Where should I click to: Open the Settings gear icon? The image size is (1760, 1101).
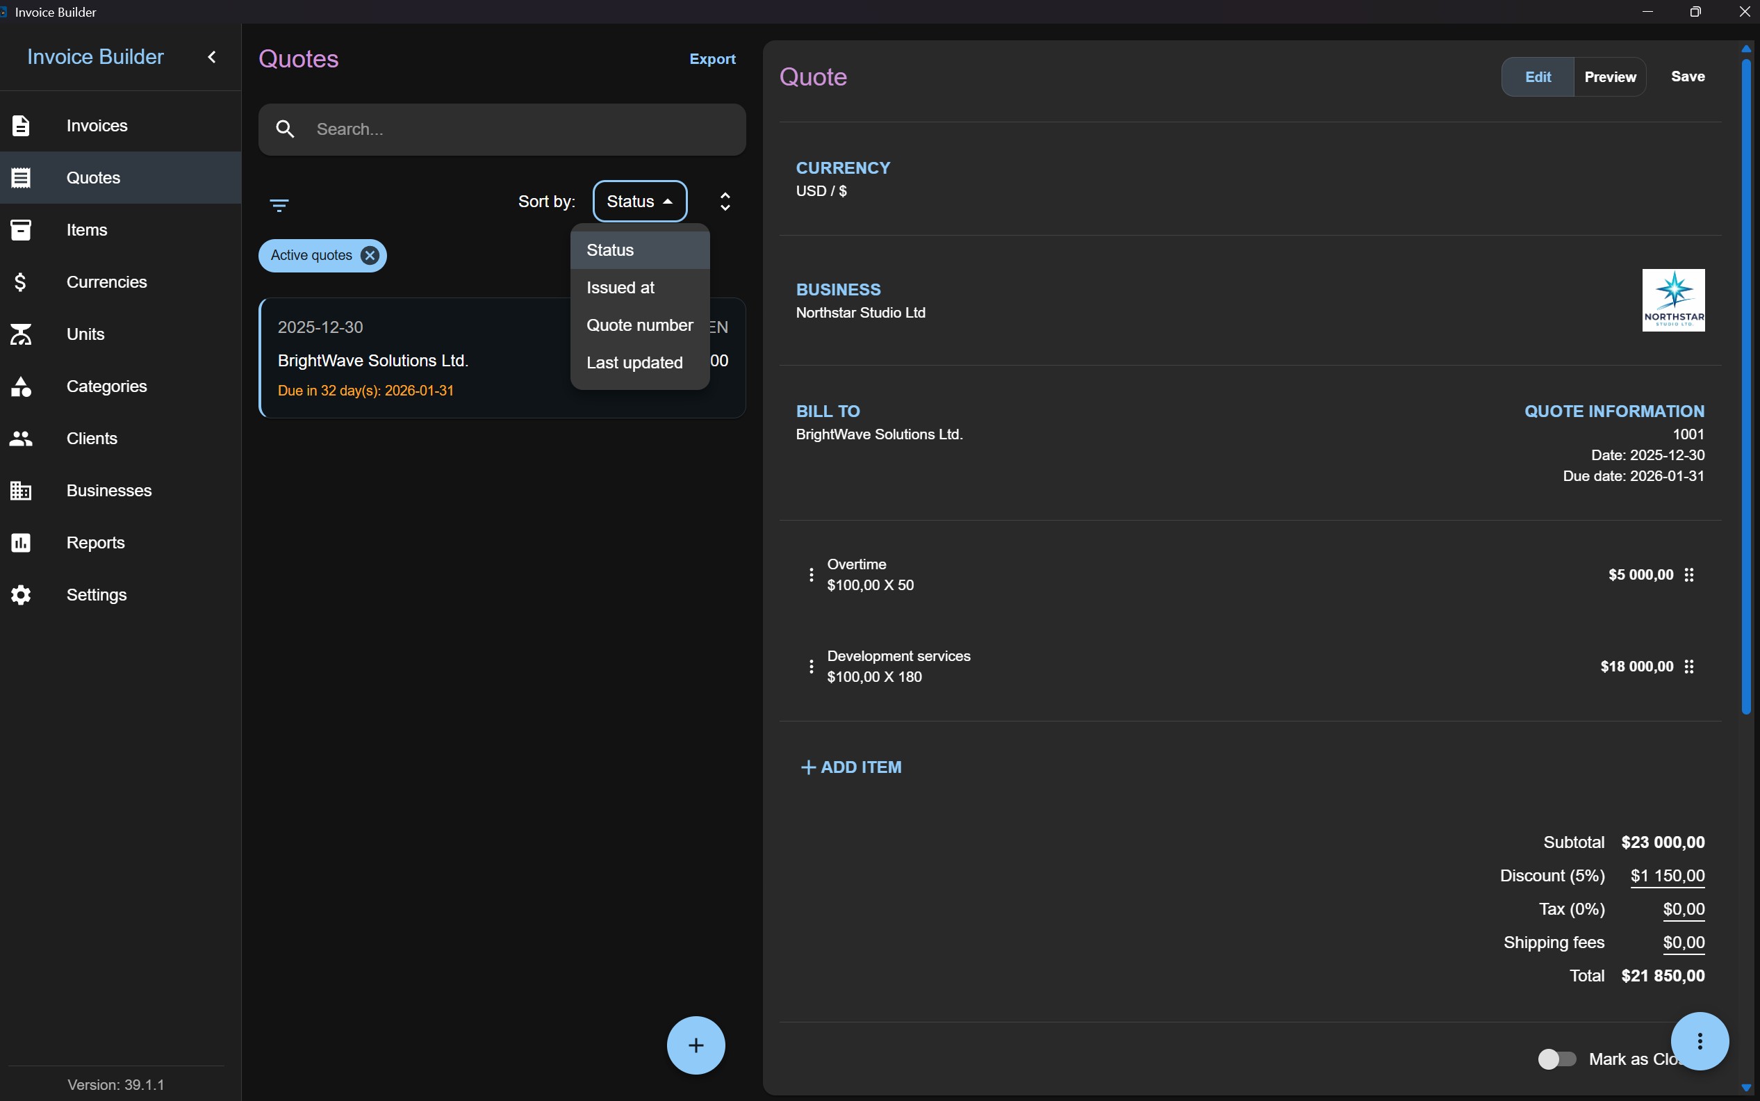pyautogui.click(x=21, y=595)
